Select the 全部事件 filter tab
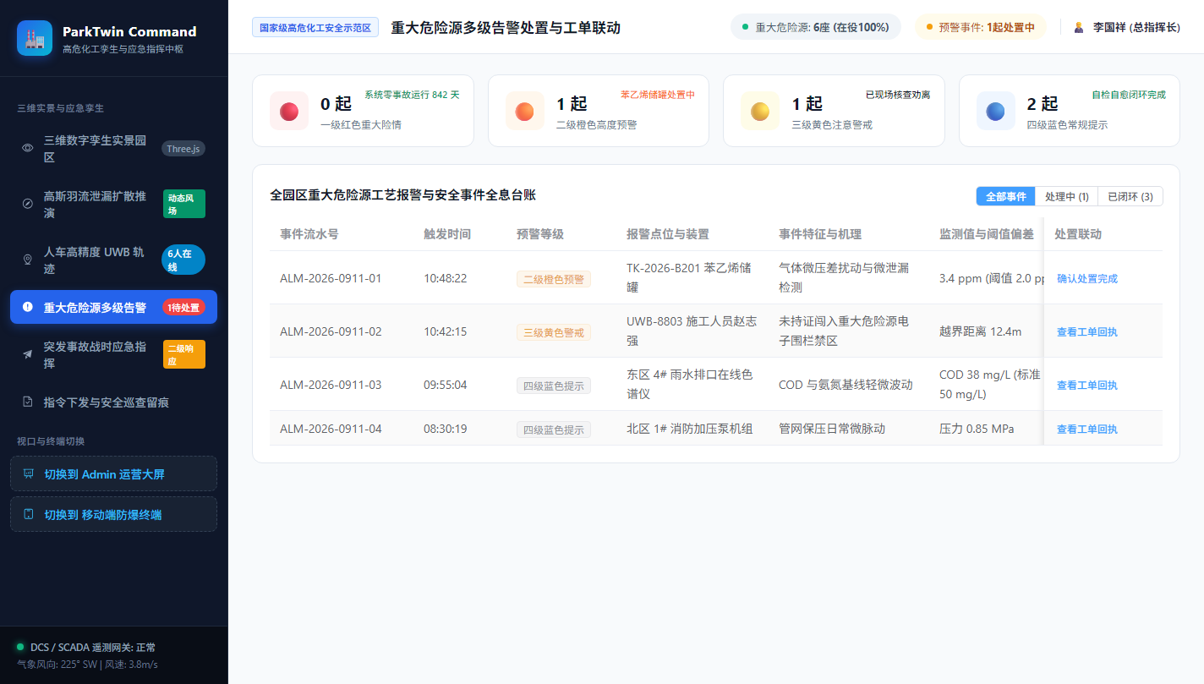1204x684 pixels. 1005,196
